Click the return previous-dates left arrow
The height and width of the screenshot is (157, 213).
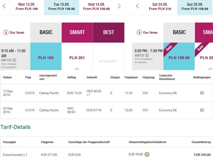138,6
